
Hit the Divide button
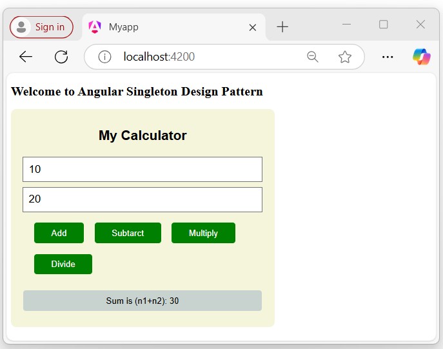click(63, 264)
